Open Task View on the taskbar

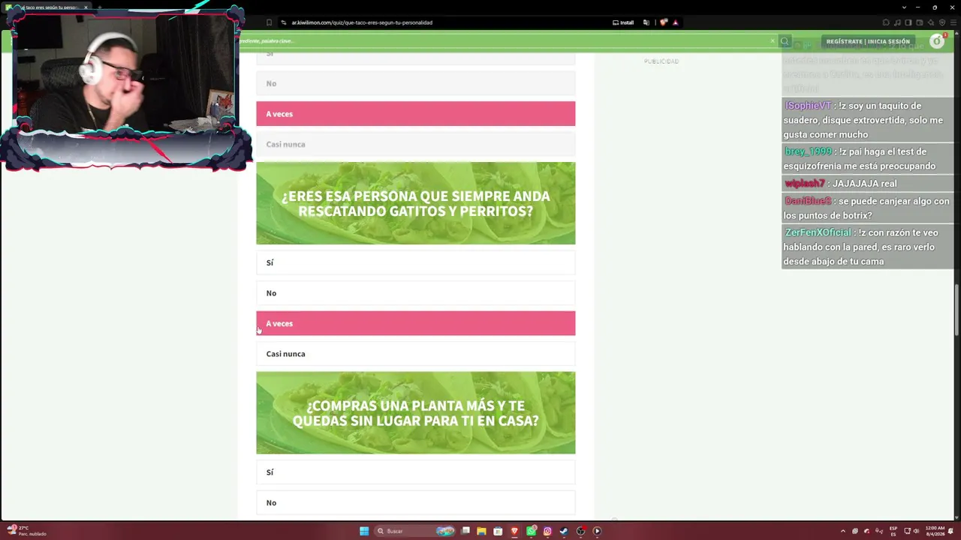coord(465,531)
